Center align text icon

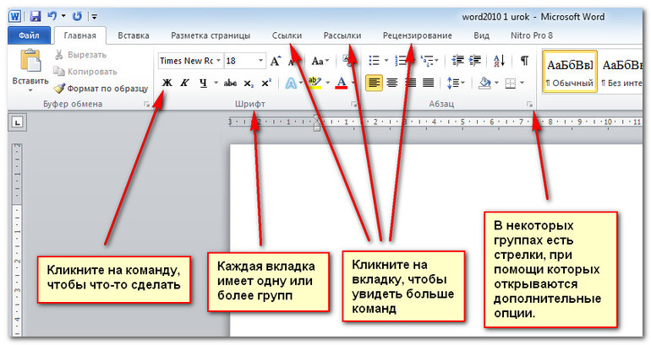coord(391,83)
